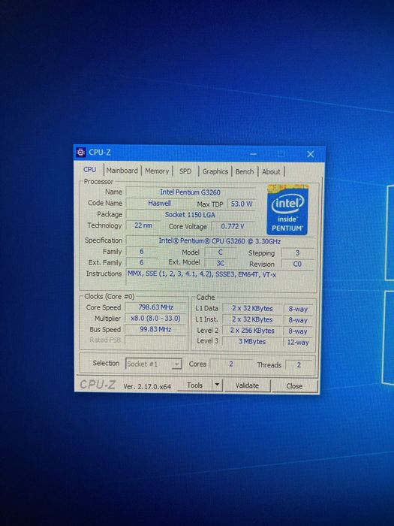Click the Multiplier value x8.0
394x526 pixels.
tap(156, 319)
